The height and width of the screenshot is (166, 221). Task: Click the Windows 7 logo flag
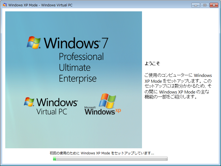pos(33,43)
